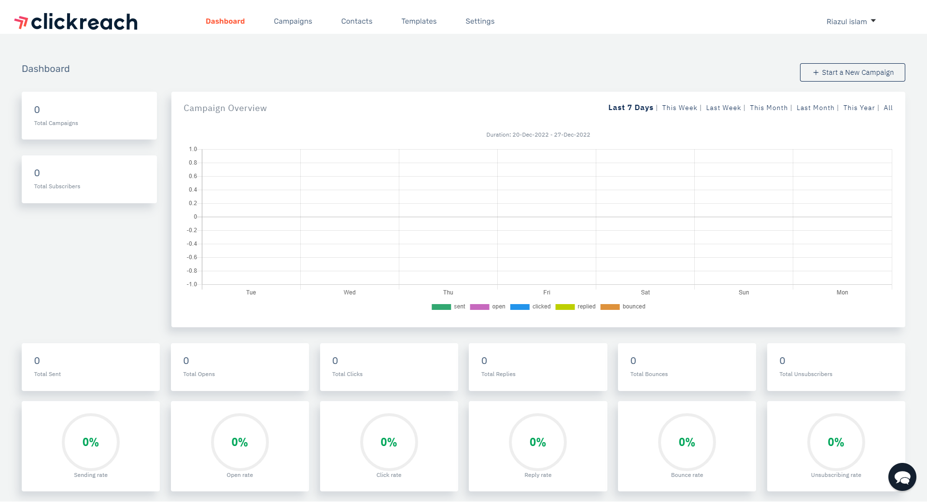Click the Total Subscribers card

[89, 179]
